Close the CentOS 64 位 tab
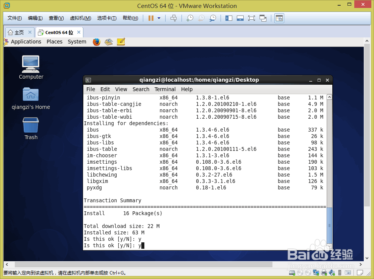The image size is (374, 279). (x=79, y=32)
